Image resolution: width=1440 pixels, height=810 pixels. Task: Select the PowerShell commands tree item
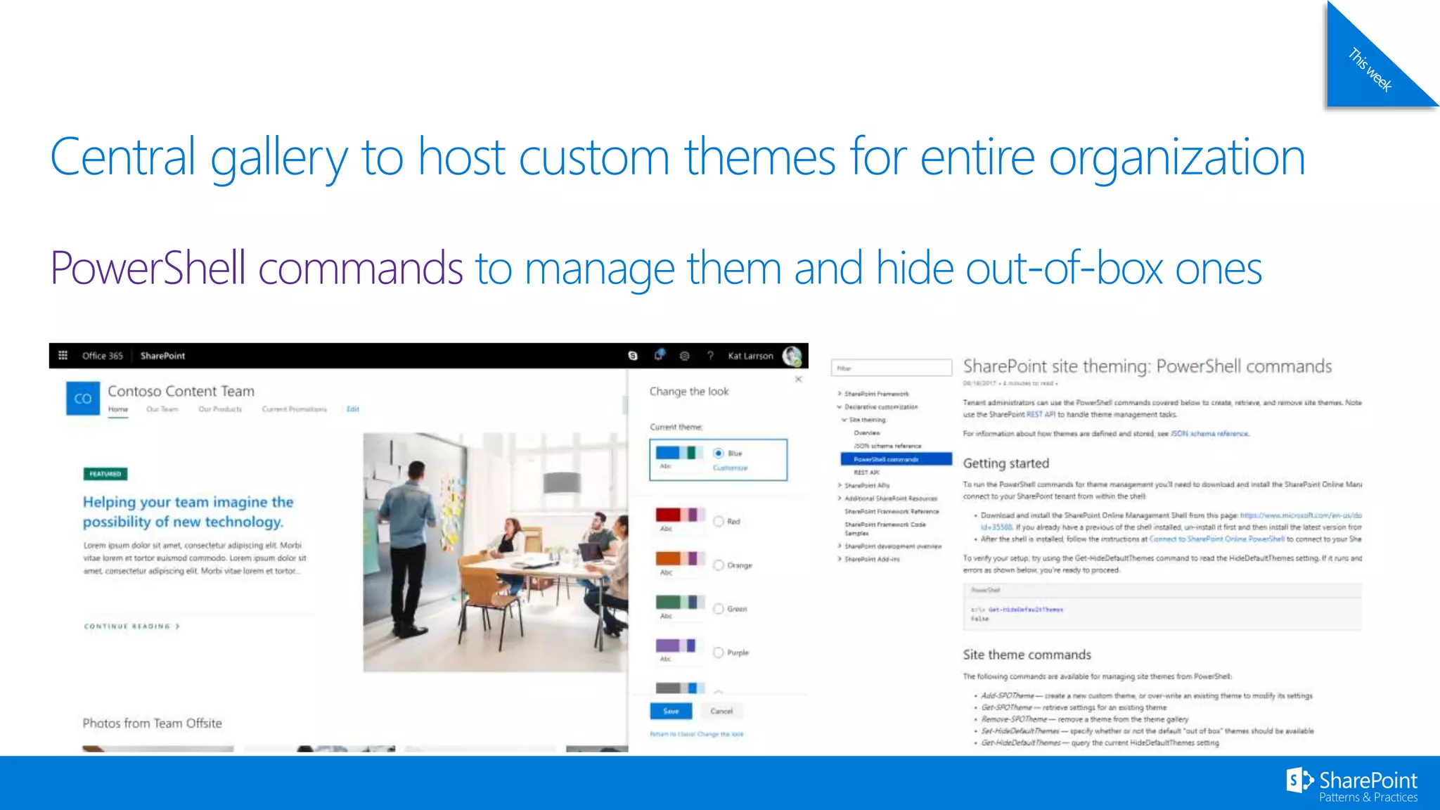click(x=896, y=459)
